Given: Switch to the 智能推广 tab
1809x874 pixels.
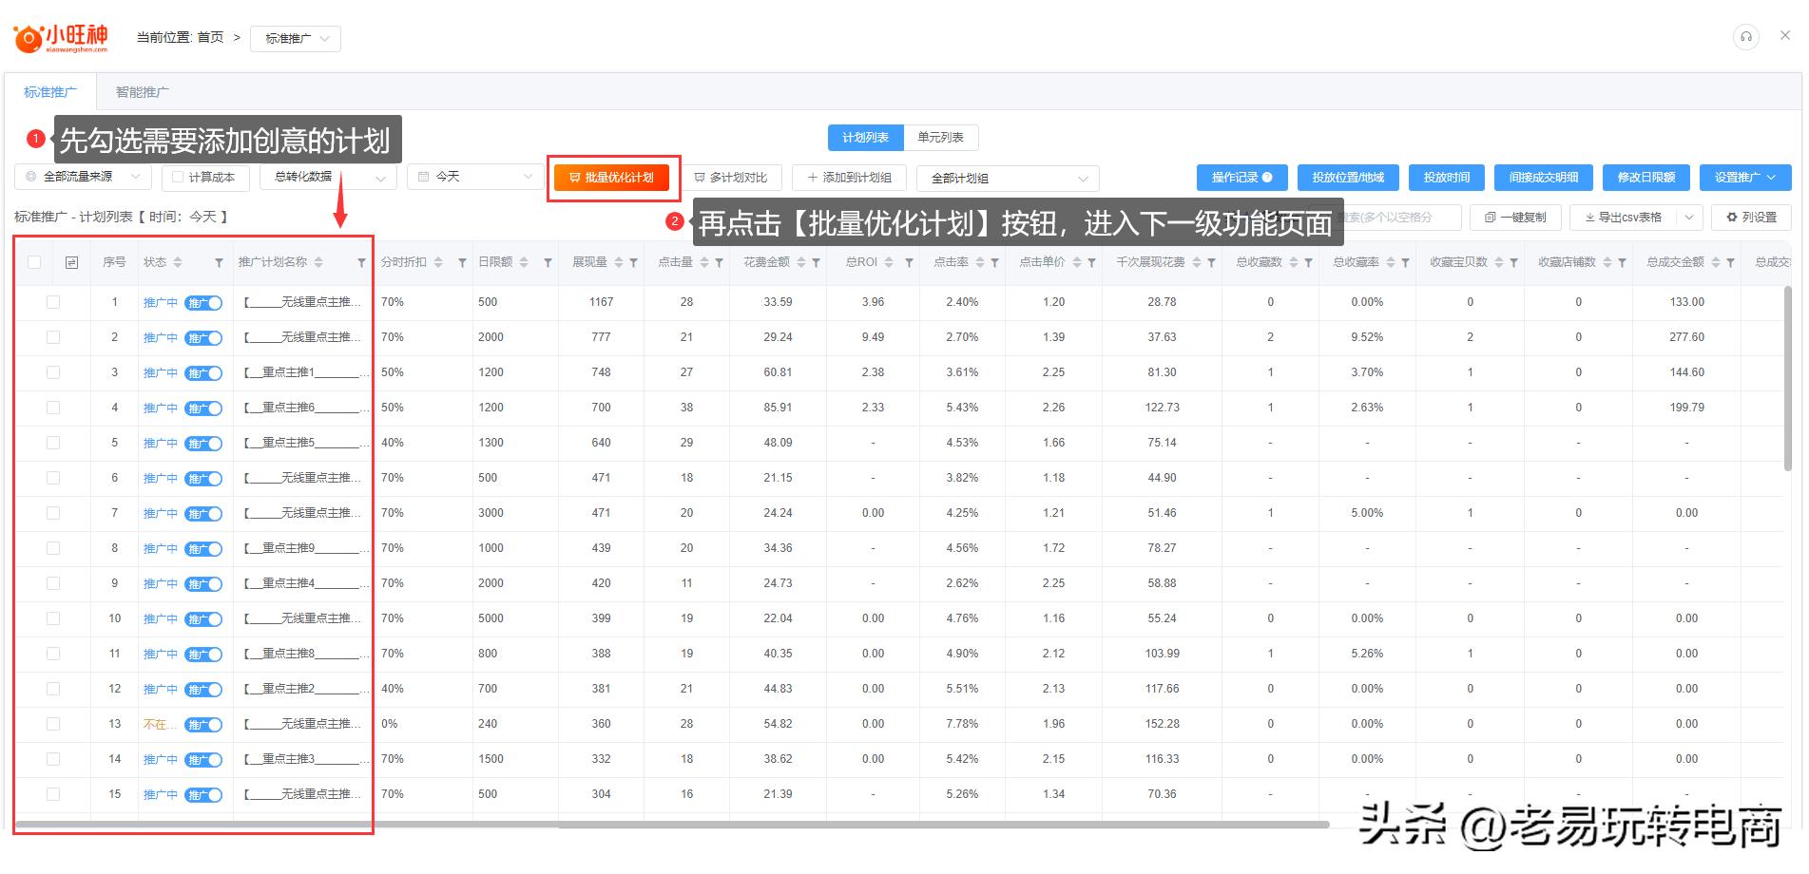Looking at the screenshot, I should 141,91.
